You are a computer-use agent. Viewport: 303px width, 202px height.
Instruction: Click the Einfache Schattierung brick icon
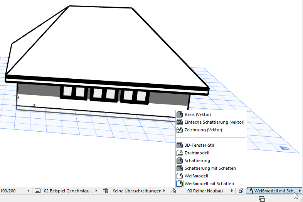(x=180, y=122)
